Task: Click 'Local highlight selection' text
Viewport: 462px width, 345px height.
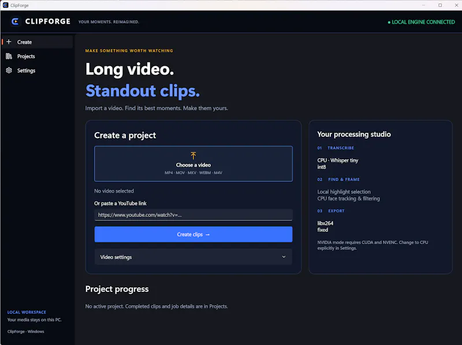Action: tap(344, 192)
